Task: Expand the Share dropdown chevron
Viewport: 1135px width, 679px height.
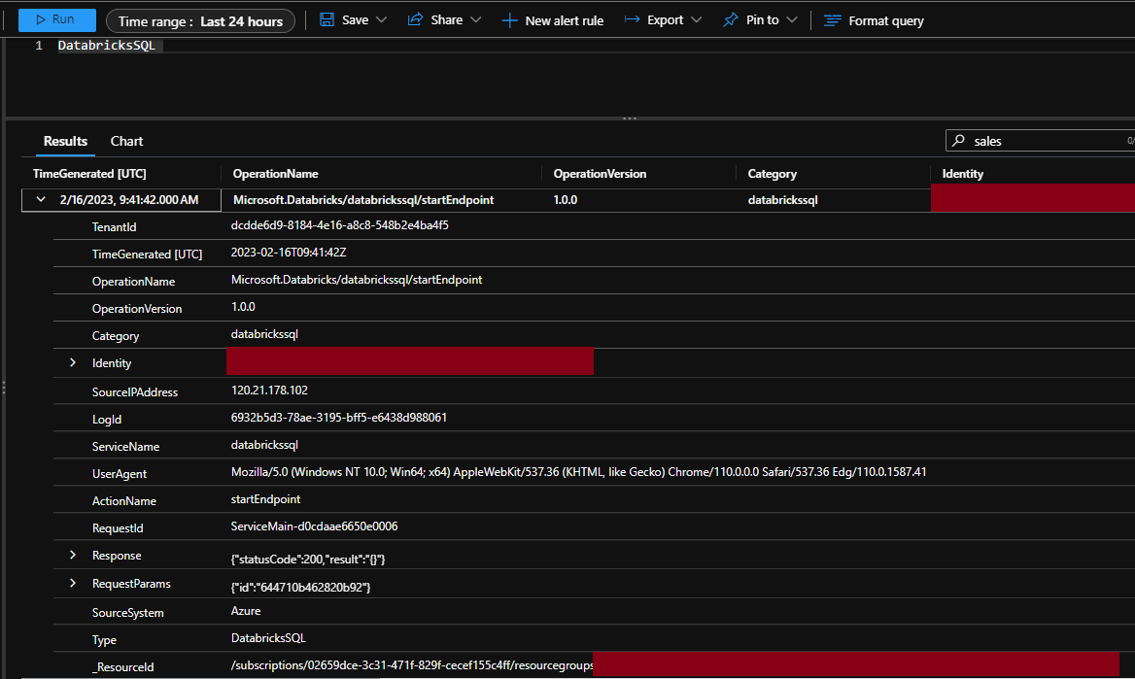Action: (x=475, y=19)
